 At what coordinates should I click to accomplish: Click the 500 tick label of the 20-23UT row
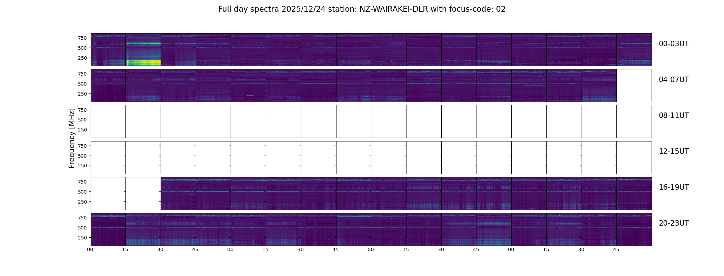click(x=82, y=228)
